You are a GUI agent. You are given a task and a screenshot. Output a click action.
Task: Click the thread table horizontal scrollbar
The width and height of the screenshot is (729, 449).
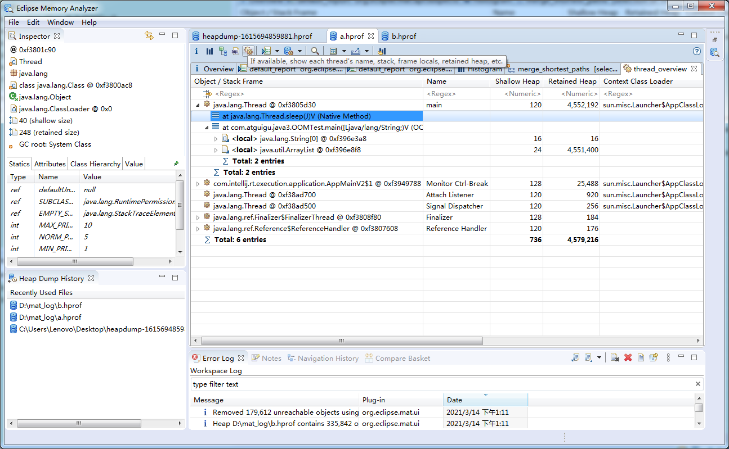[342, 341]
